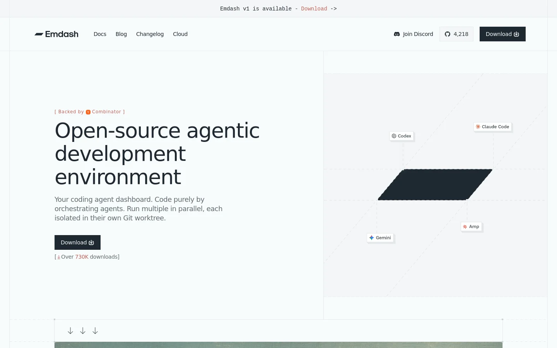This screenshot has width=557, height=348.
Task: Click the 'Over 730K downloads' text
Action: [87, 257]
